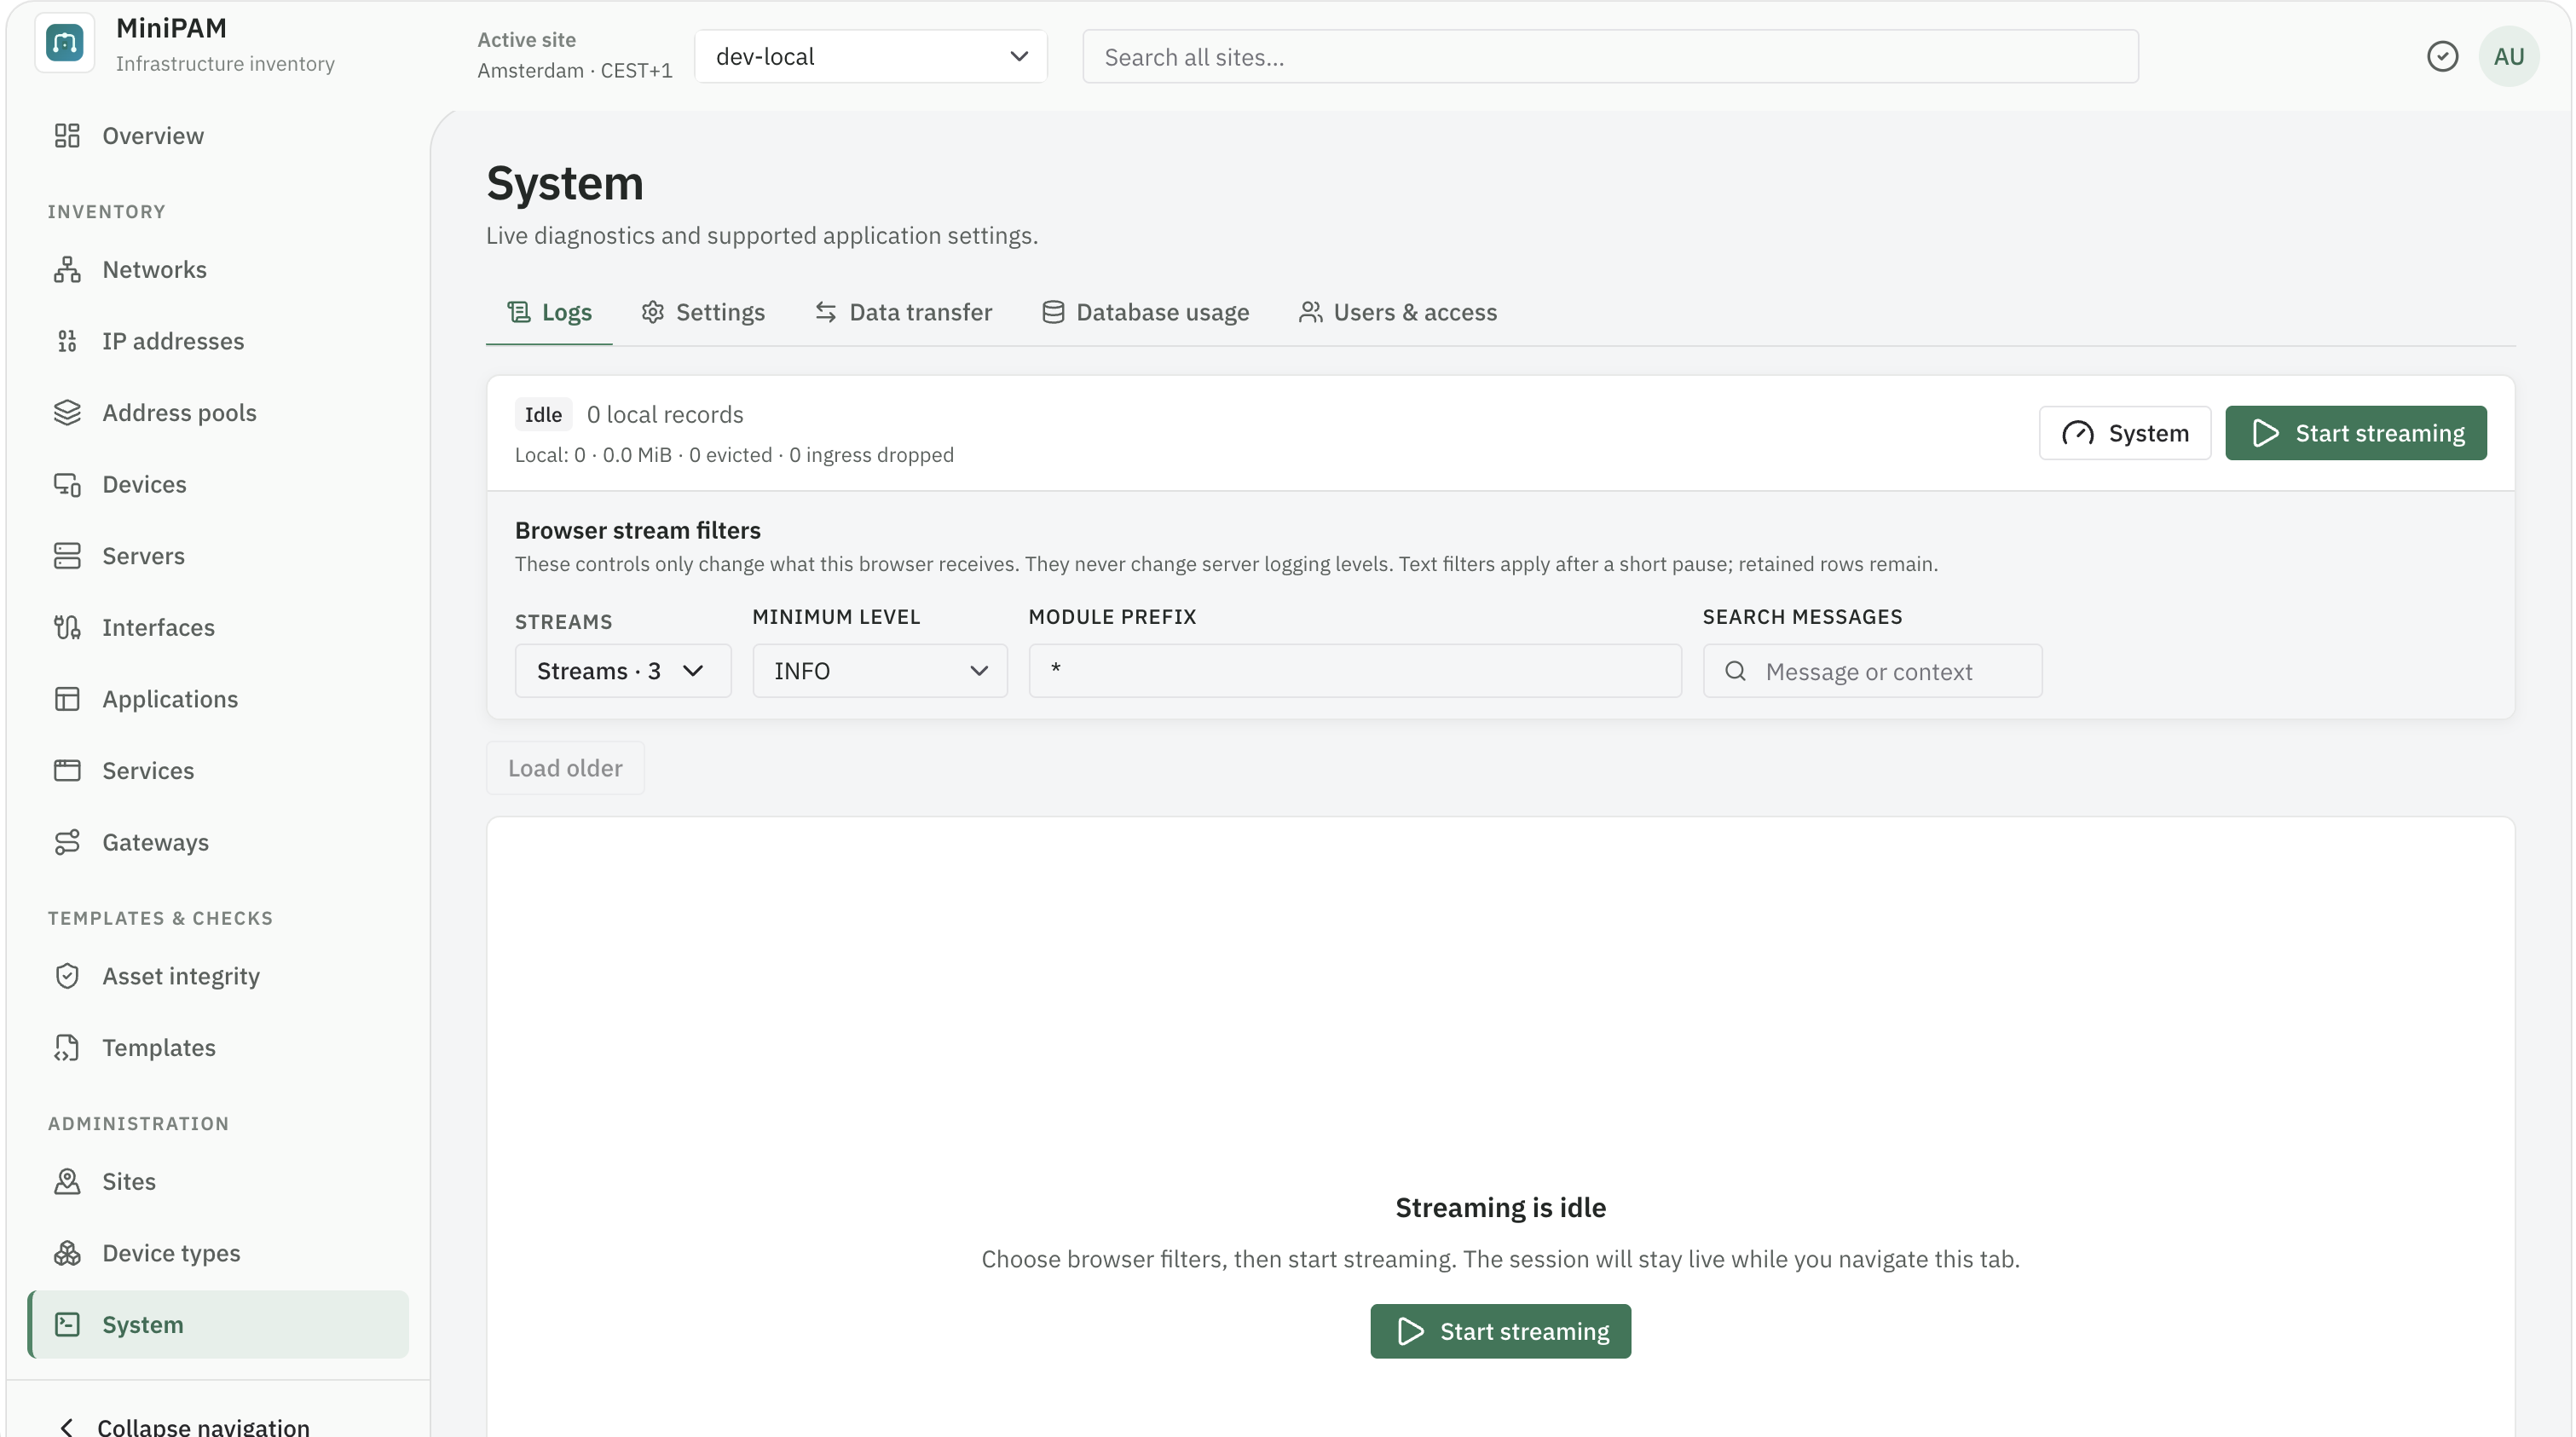Click the Message or context search field
Image resolution: width=2576 pixels, height=1437 pixels.
click(1872, 671)
